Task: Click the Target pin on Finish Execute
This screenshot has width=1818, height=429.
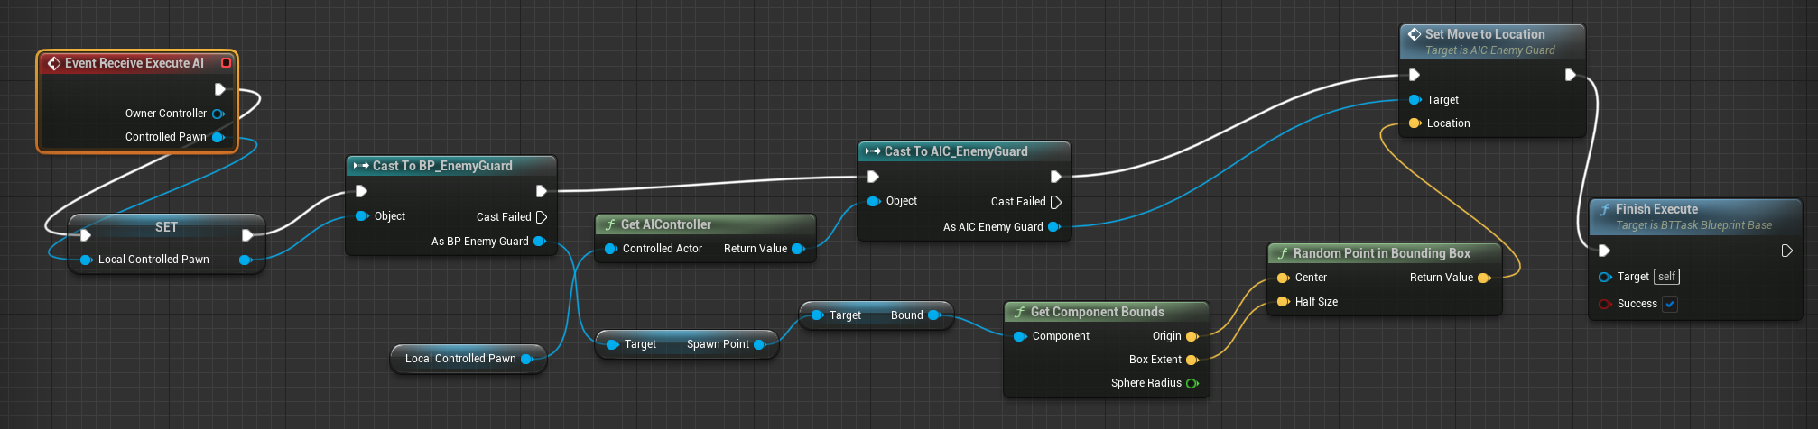Action: [1605, 277]
